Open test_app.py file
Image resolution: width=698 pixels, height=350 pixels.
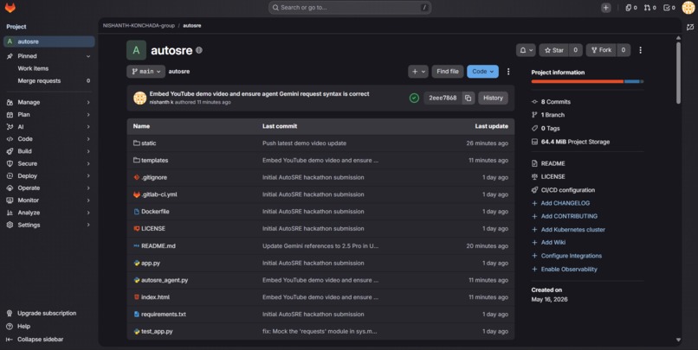click(x=157, y=331)
